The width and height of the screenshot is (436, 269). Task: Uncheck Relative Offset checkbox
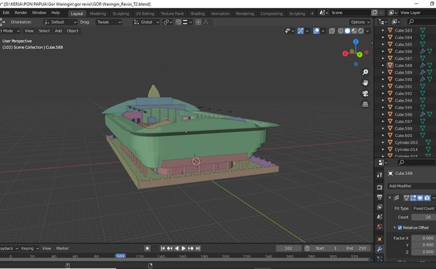click(400, 228)
